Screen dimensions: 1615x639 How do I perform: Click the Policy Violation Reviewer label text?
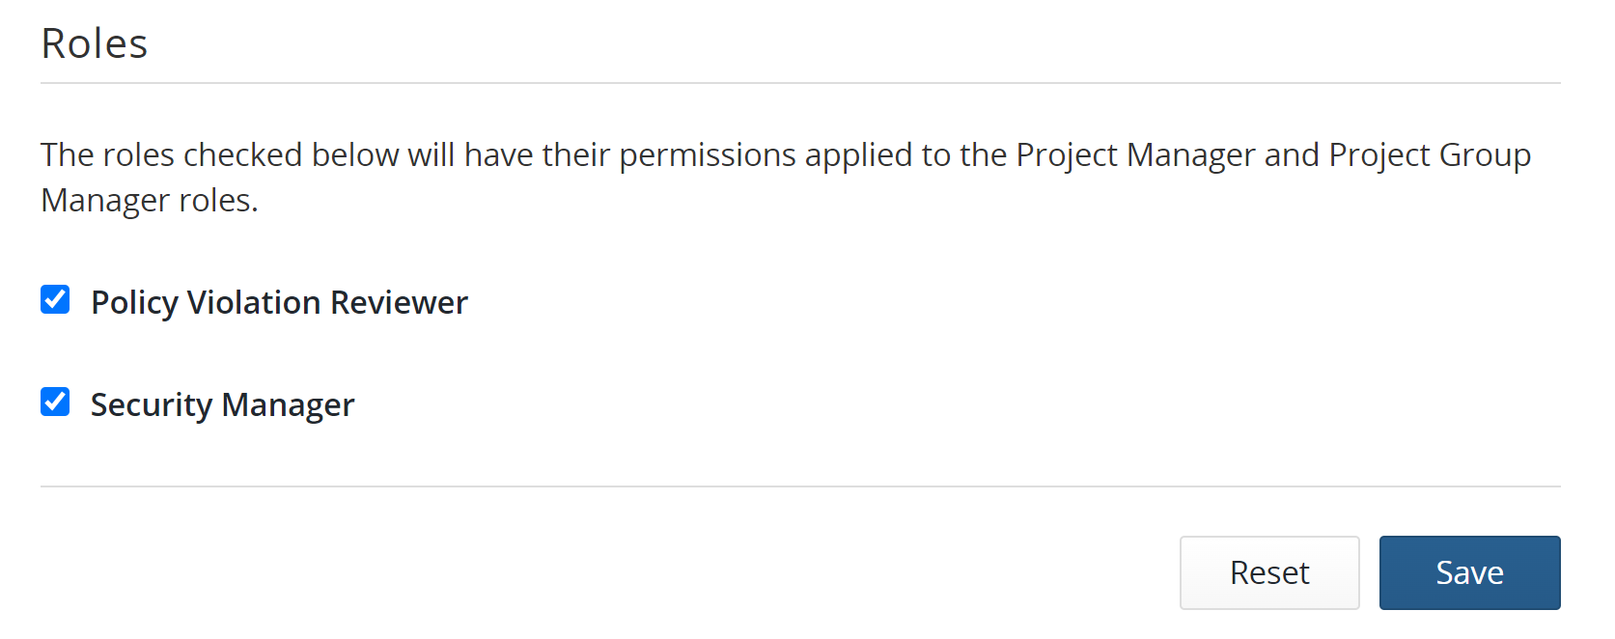coord(279,303)
